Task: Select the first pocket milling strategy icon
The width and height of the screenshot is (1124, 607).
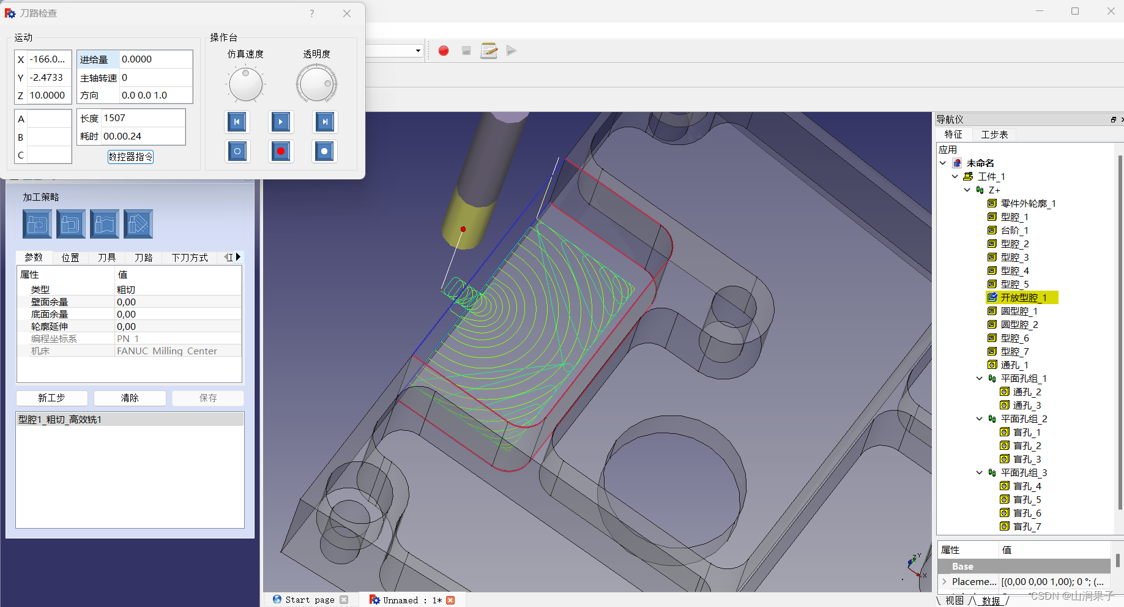Action: (x=37, y=224)
